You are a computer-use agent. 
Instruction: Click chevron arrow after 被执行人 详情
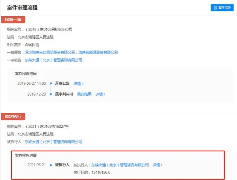pos(162,165)
